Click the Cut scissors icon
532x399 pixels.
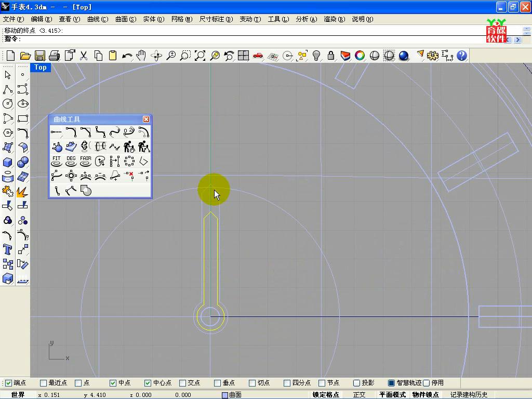84,55
